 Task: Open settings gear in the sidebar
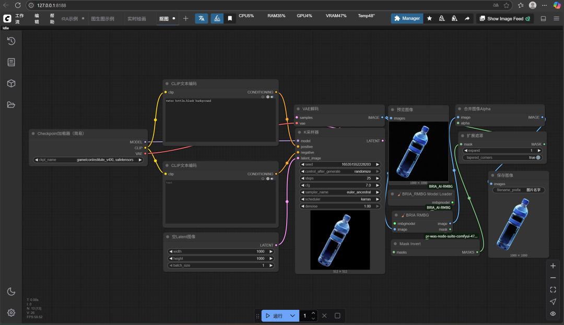(x=11, y=312)
